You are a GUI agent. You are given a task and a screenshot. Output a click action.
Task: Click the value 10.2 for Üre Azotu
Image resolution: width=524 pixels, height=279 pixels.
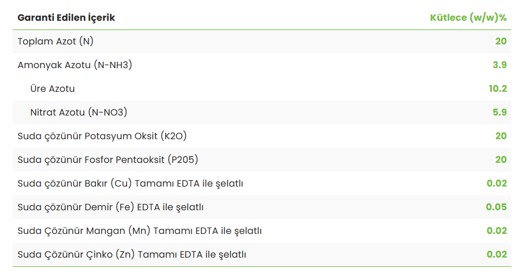(x=497, y=88)
